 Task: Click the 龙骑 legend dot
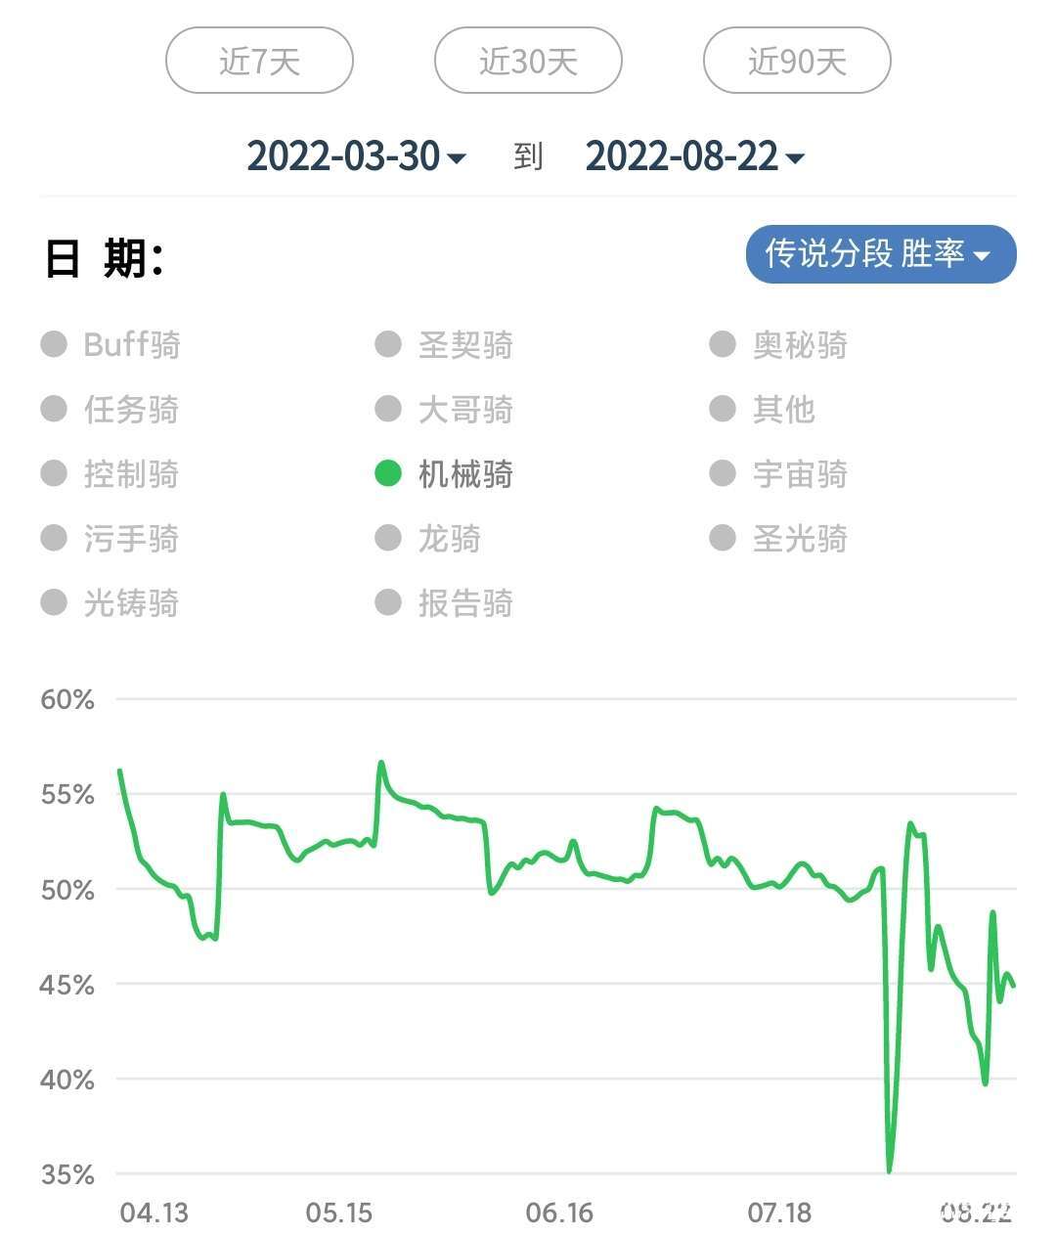click(x=388, y=538)
